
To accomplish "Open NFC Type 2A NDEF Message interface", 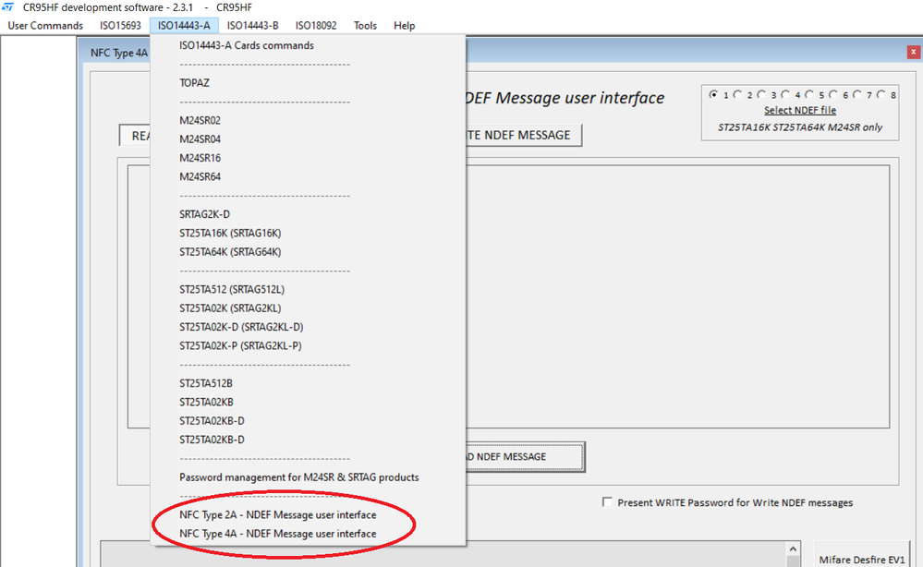I will 308,515.
